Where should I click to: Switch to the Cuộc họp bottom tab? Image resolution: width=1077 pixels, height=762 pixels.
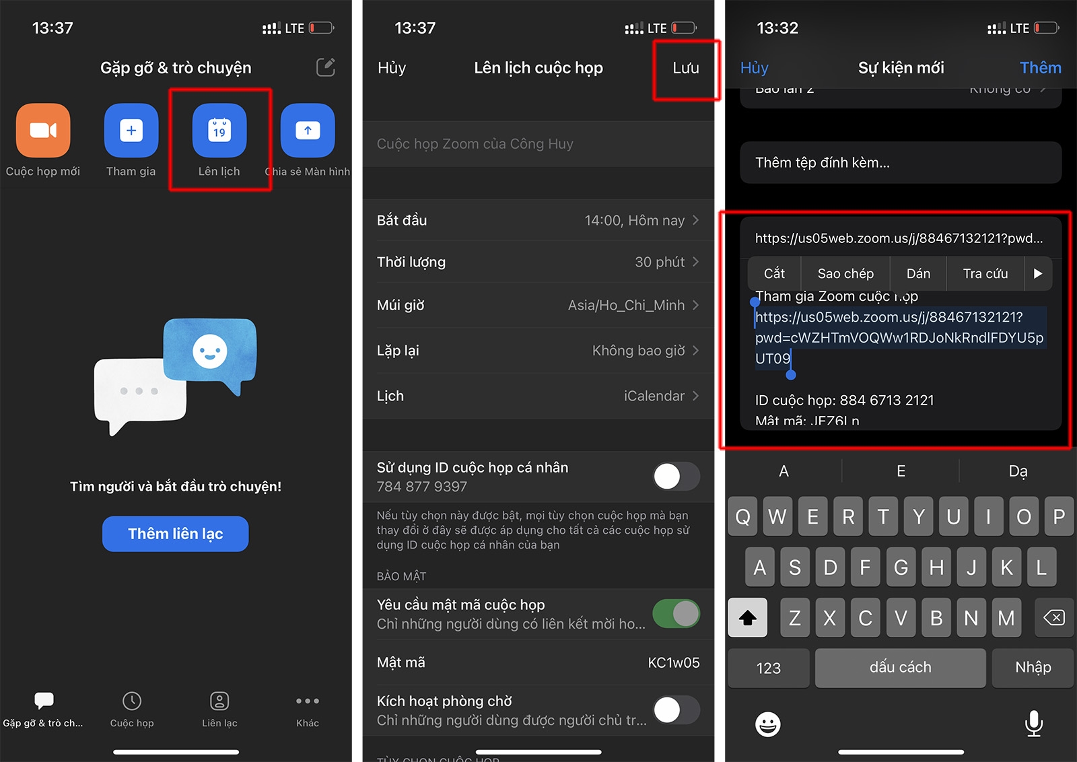[132, 709]
